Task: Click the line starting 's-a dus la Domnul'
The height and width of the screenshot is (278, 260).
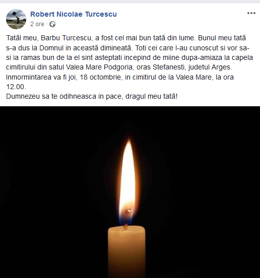Action: [127, 48]
